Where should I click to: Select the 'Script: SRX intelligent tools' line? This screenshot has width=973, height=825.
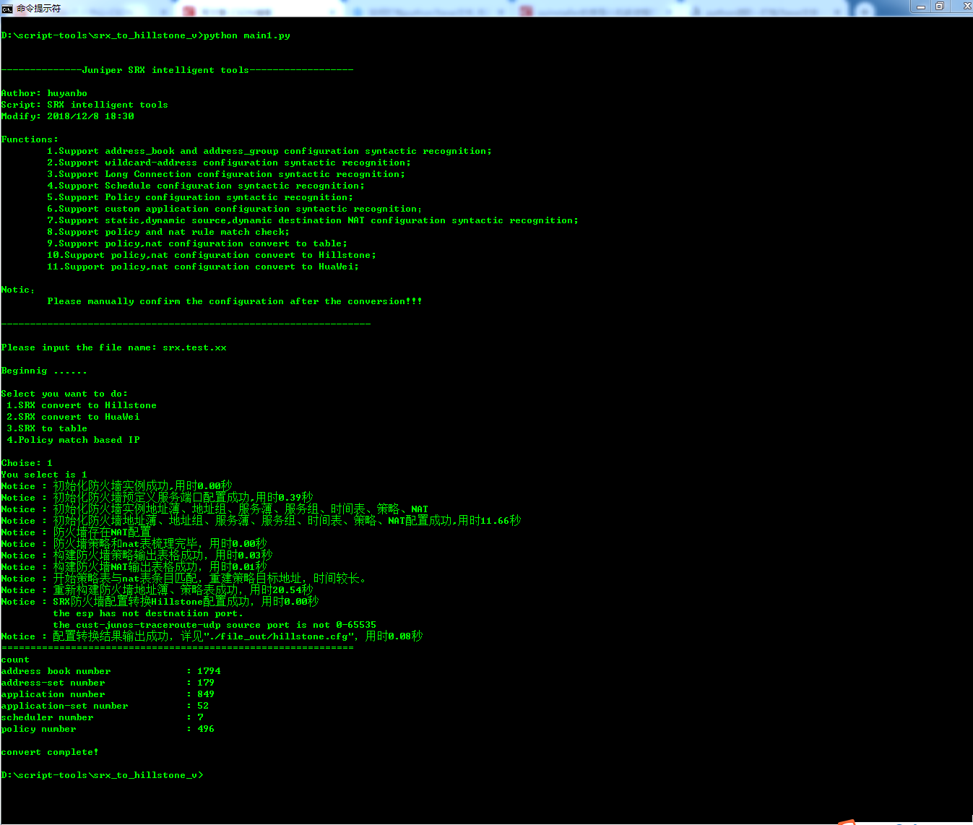pyautogui.click(x=85, y=105)
